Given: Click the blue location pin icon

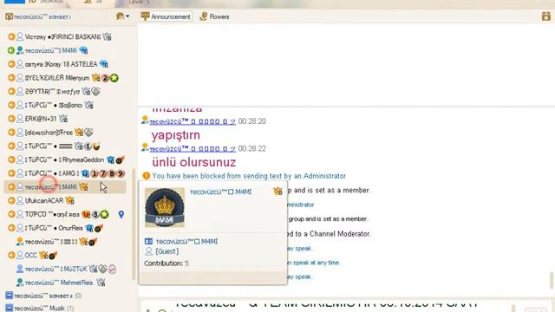Looking at the screenshot, I should coord(121,214).
